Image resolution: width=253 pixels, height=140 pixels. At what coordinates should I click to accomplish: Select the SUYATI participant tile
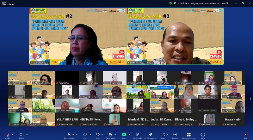click(x=186, y=92)
